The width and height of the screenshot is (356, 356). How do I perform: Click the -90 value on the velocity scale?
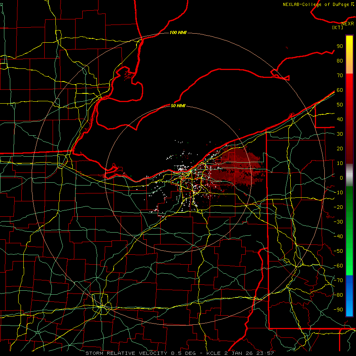pos(338,310)
